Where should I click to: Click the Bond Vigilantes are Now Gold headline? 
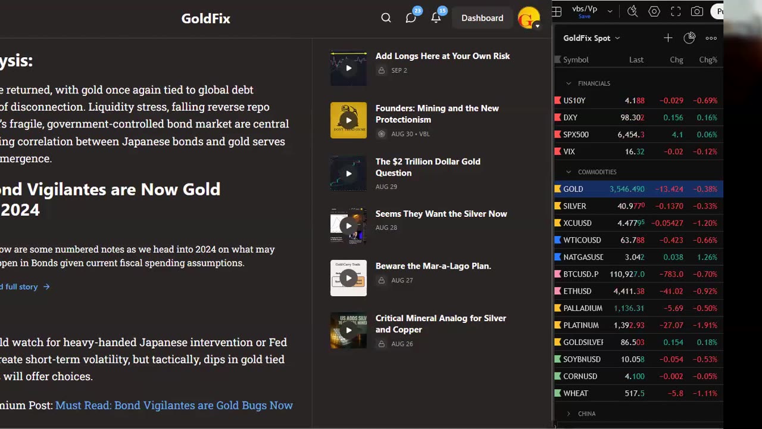[110, 200]
